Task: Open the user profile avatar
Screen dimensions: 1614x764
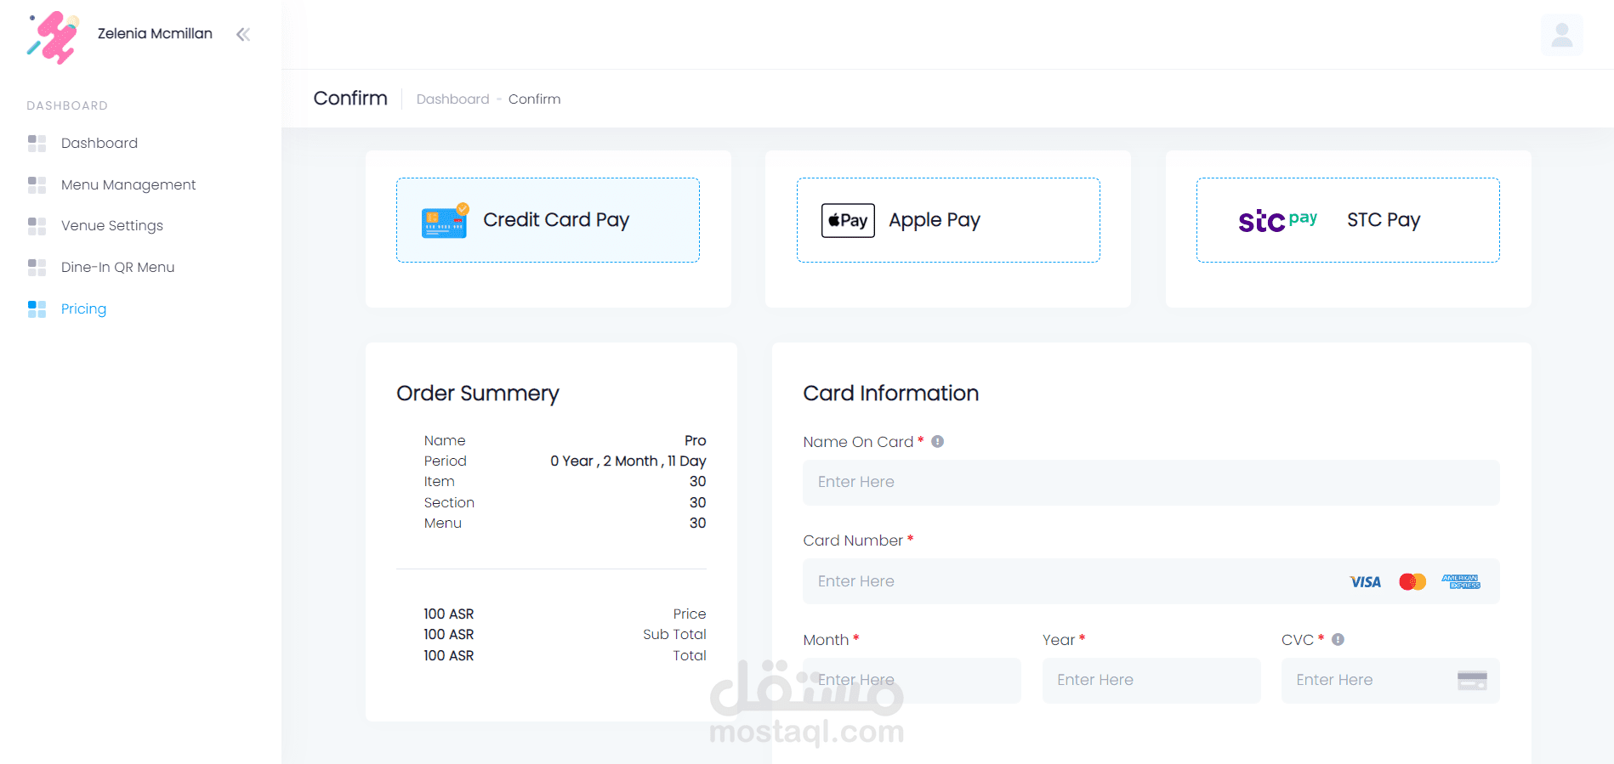Action: pyautogui.click(x=1562, y=35)
